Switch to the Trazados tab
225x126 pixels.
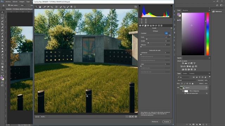pos(192,73)
